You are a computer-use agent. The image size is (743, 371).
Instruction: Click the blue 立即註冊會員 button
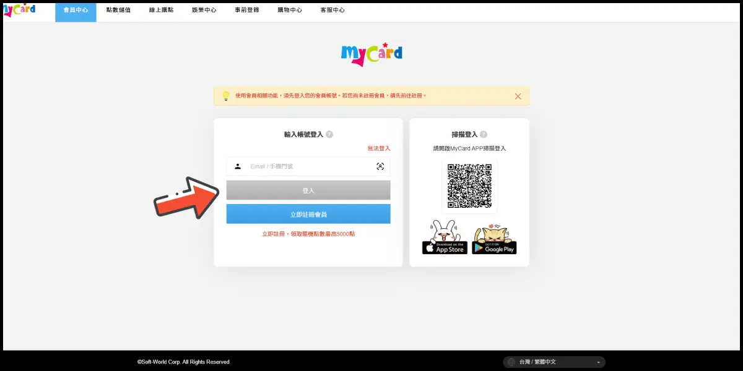(308, 214)
